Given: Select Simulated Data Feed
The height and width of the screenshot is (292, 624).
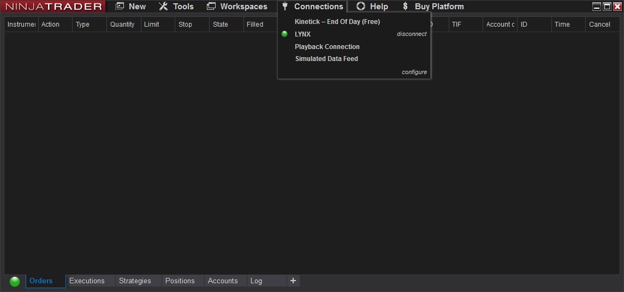Looking at the screenshot, I should (x=326, y=59).
